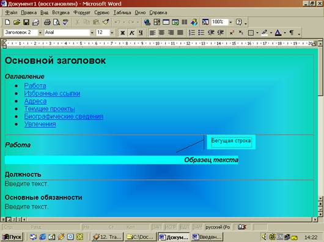Create a new blank document
The width and height of the screenshot is (324, 242).
(x=7, y=22)
